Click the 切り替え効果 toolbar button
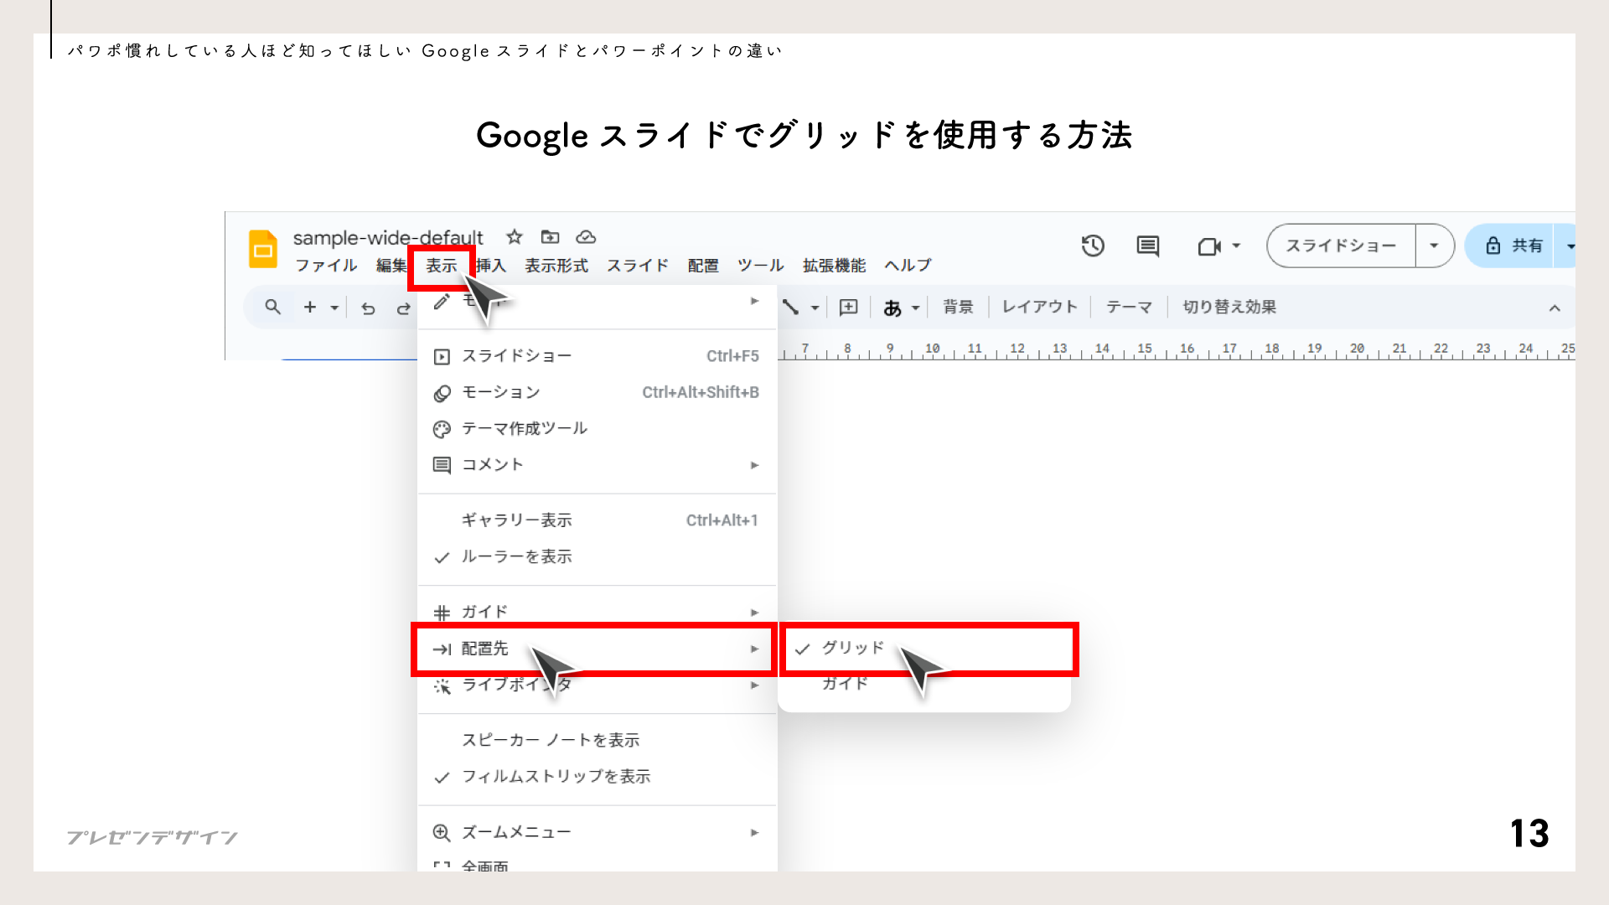The width and height of the screenshot is (1609, 905). (x=1229, y=308)
